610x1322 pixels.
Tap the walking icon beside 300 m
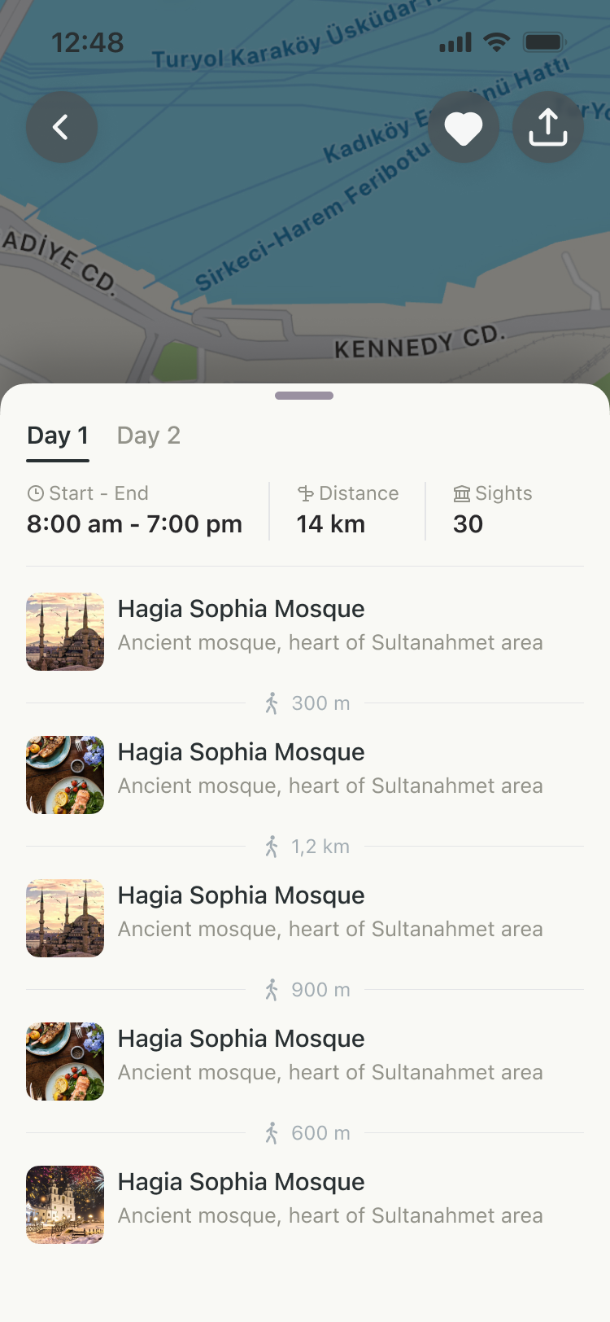tap(272, 703)
